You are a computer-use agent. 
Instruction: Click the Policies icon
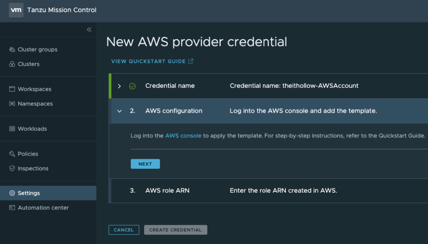[x=12, y=154]
